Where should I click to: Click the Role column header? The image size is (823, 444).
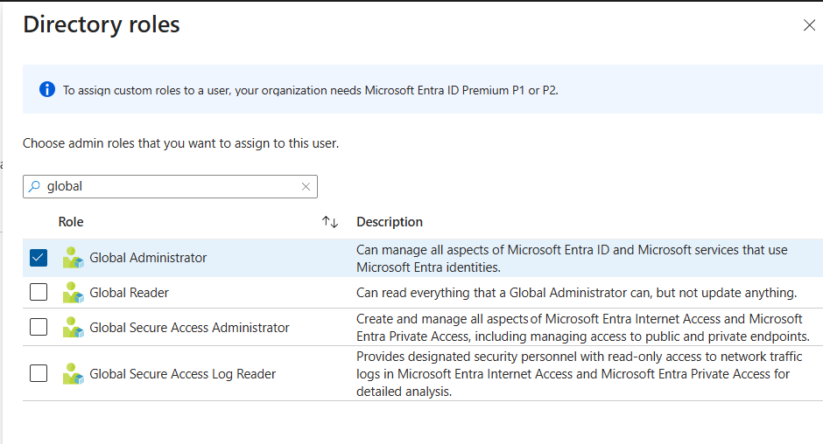[x=71, y=222]
